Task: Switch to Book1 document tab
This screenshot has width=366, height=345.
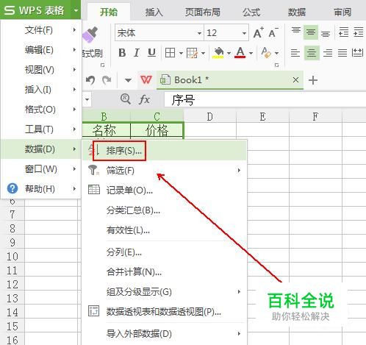Action: pos(230,80)
